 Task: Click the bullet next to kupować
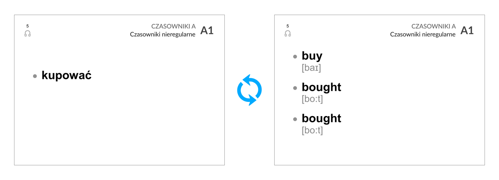click(35, 76)
